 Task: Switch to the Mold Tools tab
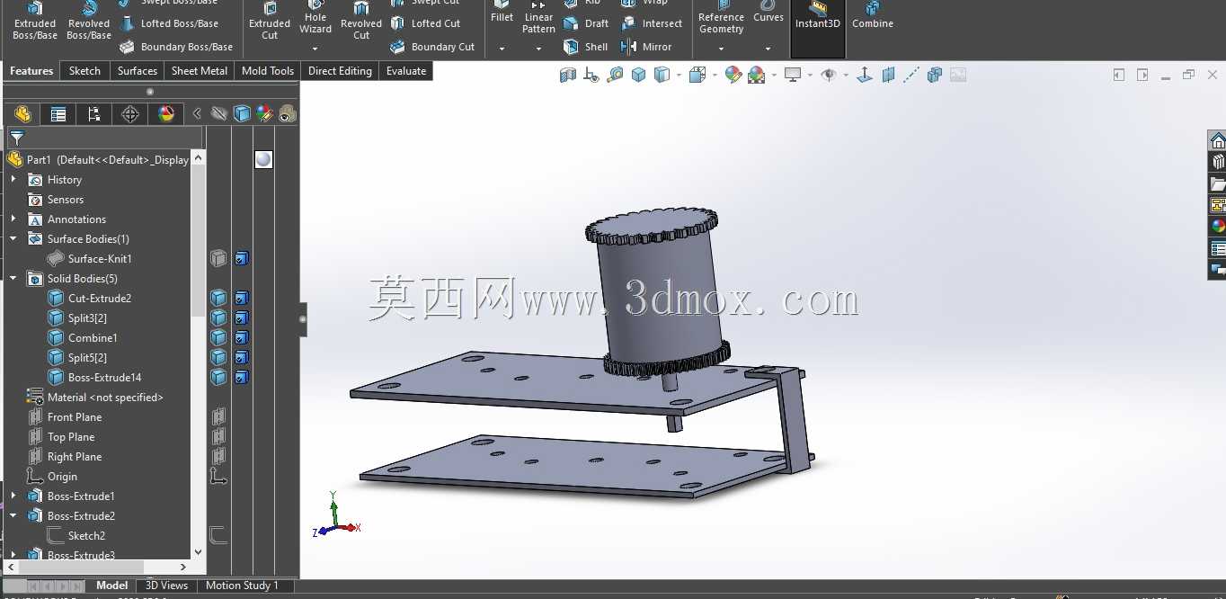pos(268,71)
